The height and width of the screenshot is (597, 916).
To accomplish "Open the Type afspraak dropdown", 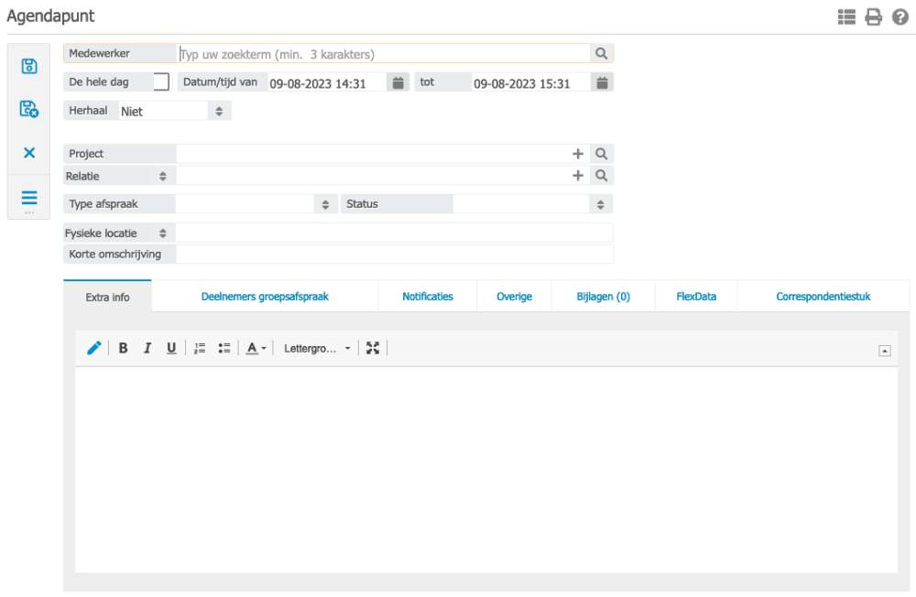I will click(256, 204).
